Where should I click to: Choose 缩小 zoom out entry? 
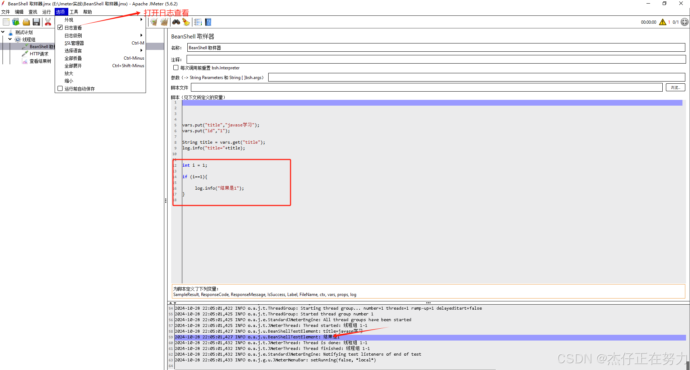tap(100, 81)
